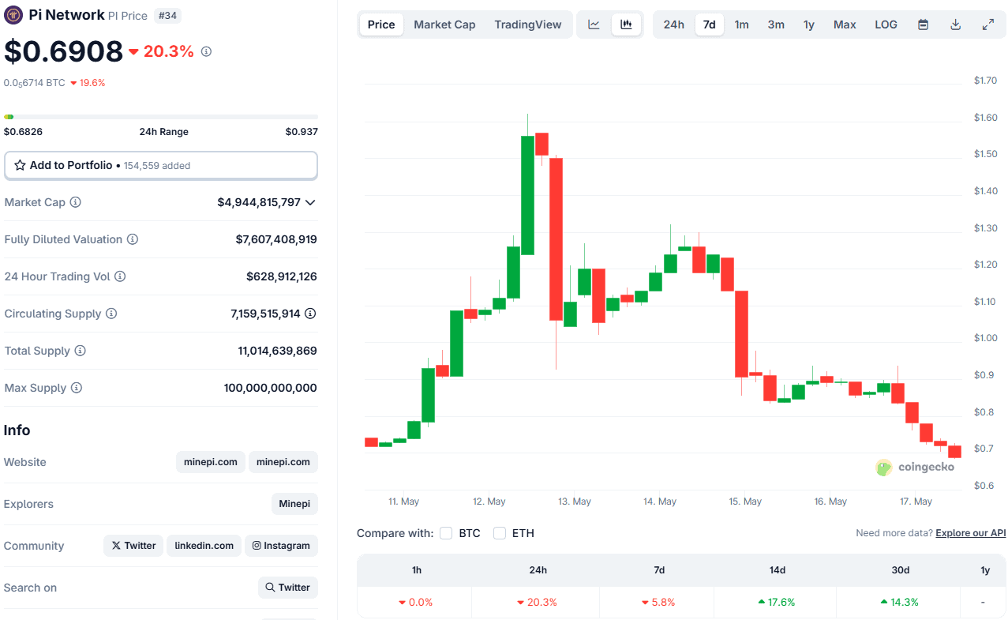Open Market Cap info tooltip icon
Viewport: 1008px width, 620px height.
[x=76, y=202]
